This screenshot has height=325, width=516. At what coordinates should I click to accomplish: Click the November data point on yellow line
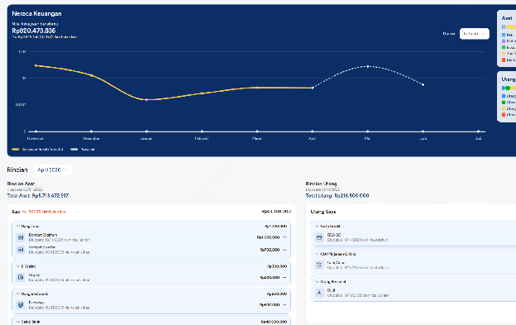[36, 65]
